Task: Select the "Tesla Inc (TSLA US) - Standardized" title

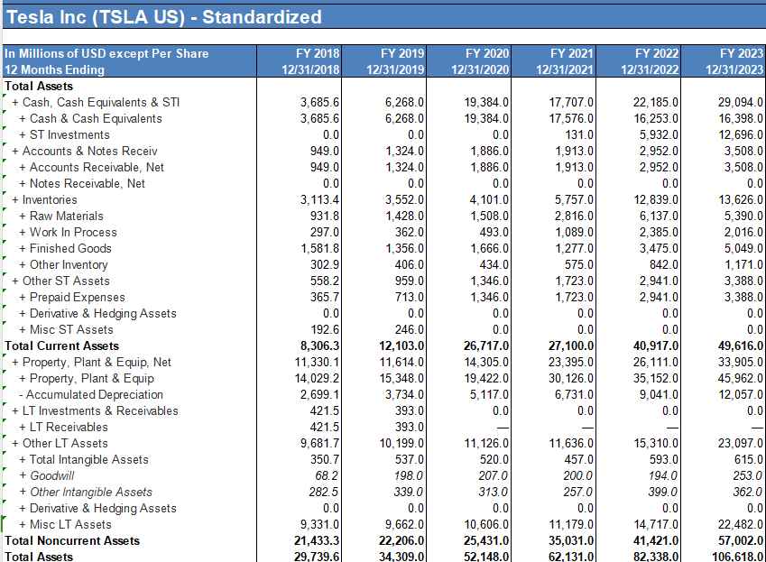Action: tap(164, 17)
